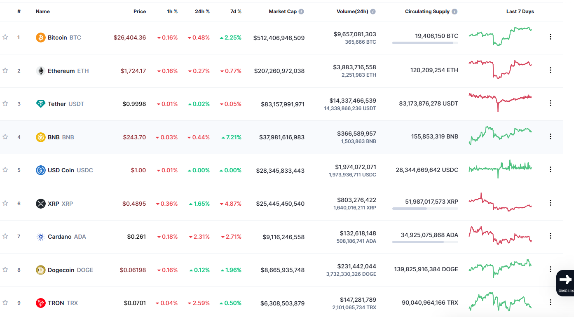Click the TRON TRX red logo
The image size is (574, 317).
[x=40, y=303]
